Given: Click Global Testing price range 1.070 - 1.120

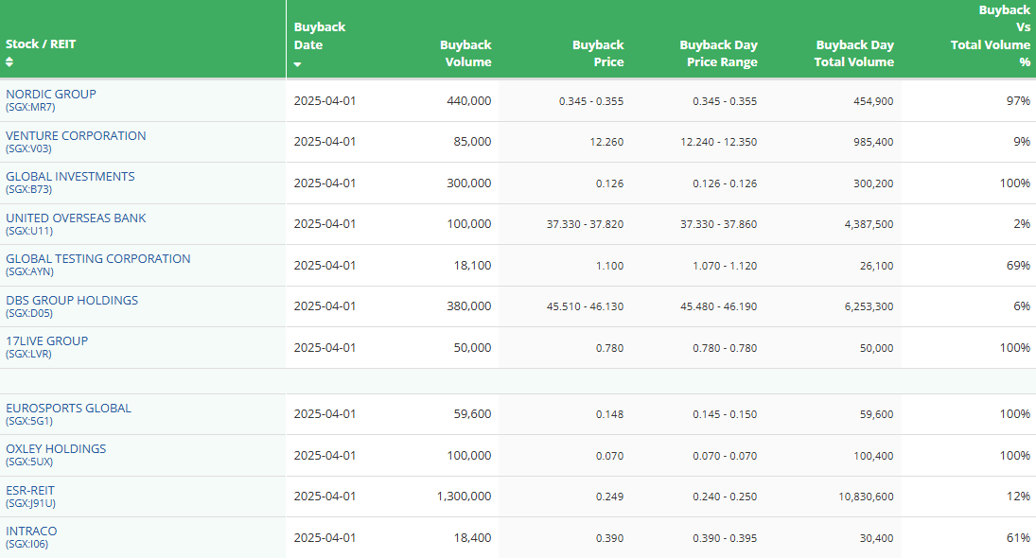Looking at the screenshot, I should [725, 266].
